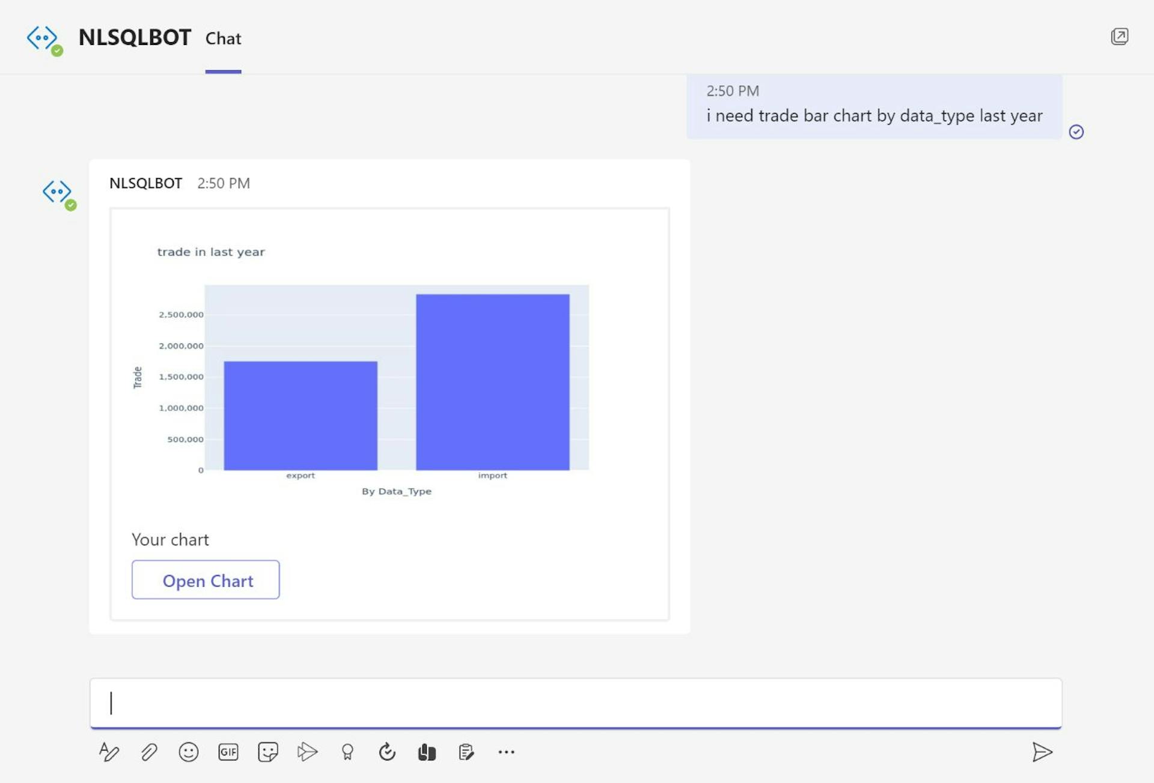The width and height of the screenshot is (1154, 783).
Task: Schedule the message for later delivery
Action: (x=388, y=752)
